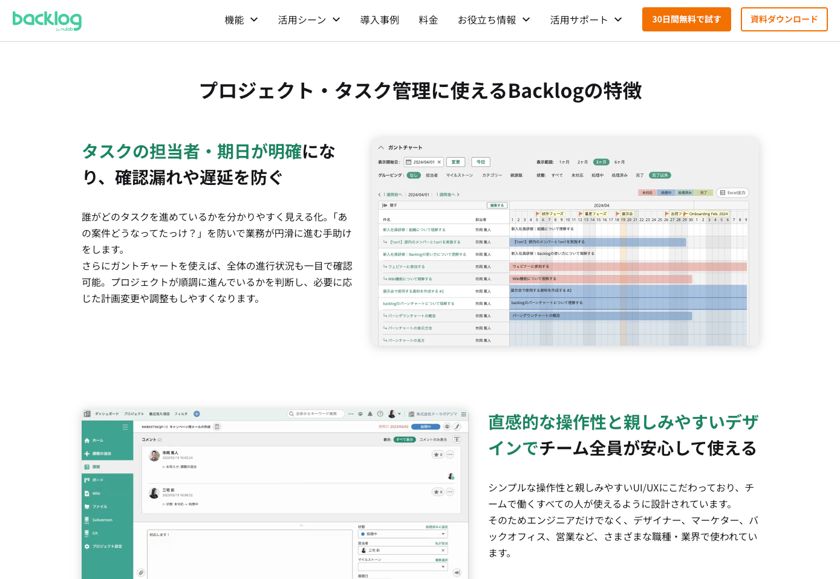This screenshot has height=579, width=840.
Task: Select the 2ヶ月 display range option
Action: point(582,162)
